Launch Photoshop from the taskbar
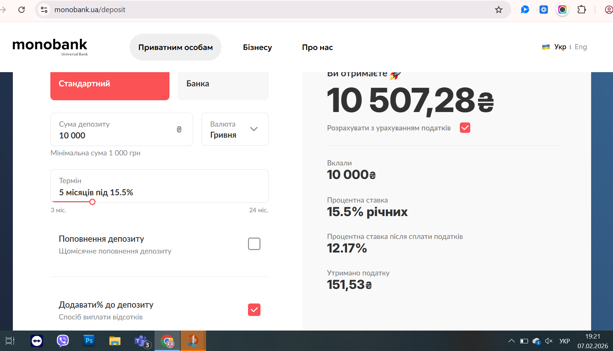The image size is (613, 351). click(x=89, y=341)
